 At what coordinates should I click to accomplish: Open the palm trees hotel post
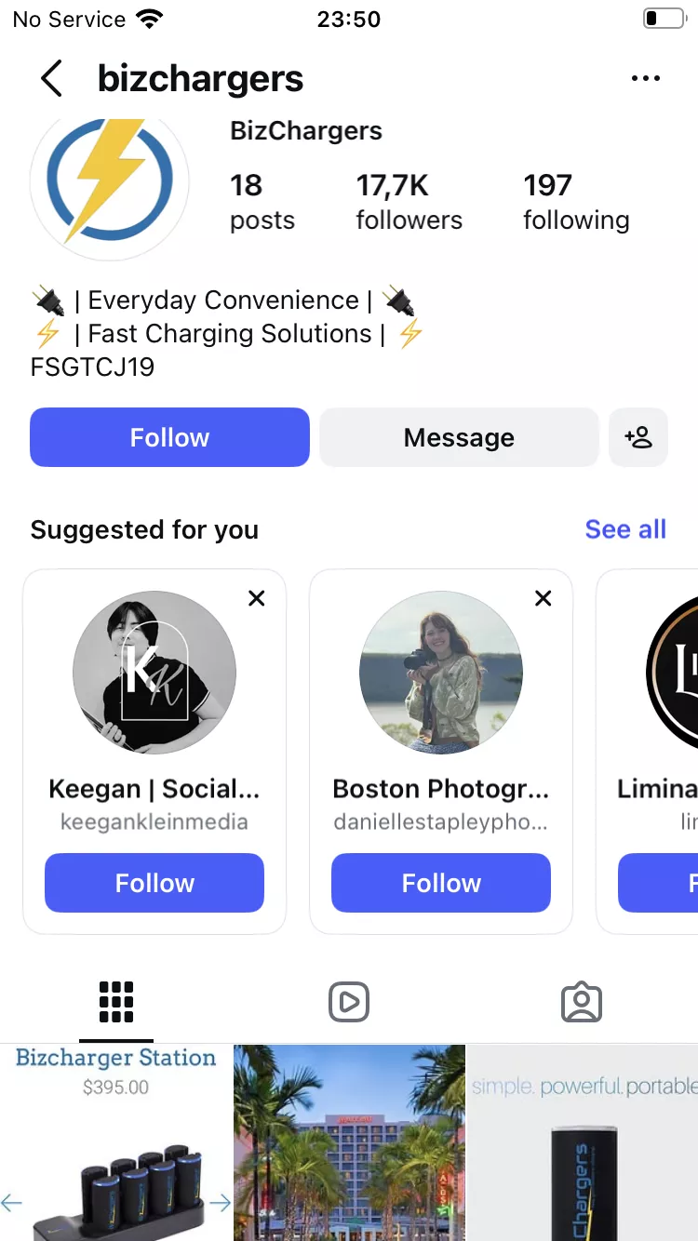[x=349, y=1142]
